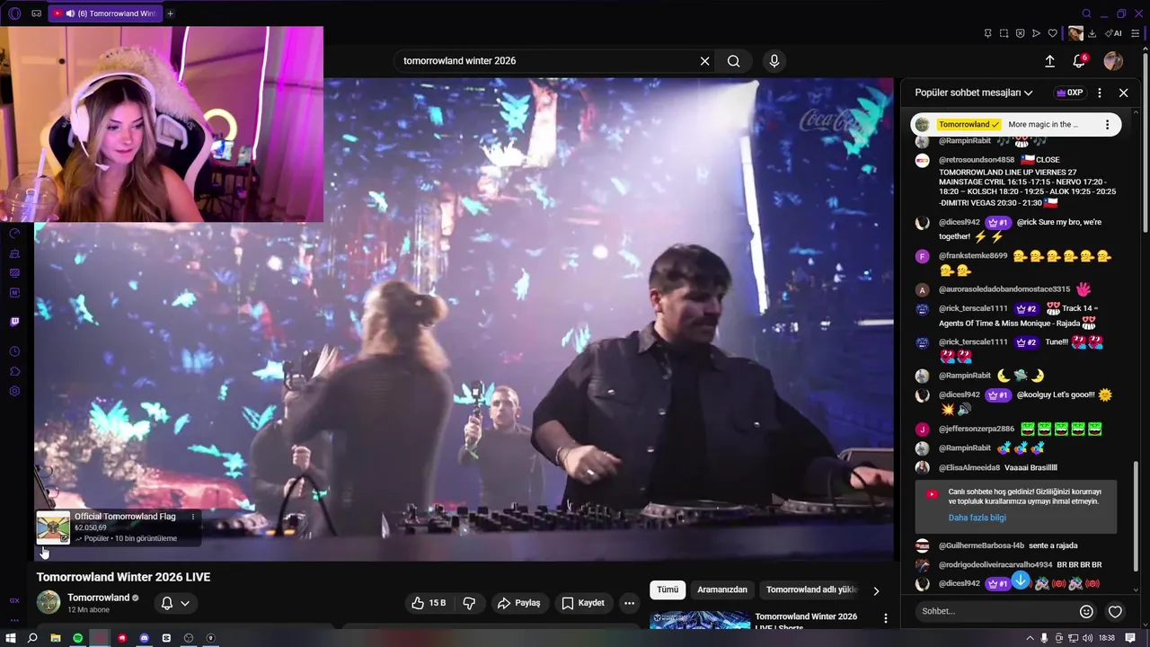Open product card three-dot options
Image resolution: width=1150 pixels, height=647 pixels.
point(192,517)
